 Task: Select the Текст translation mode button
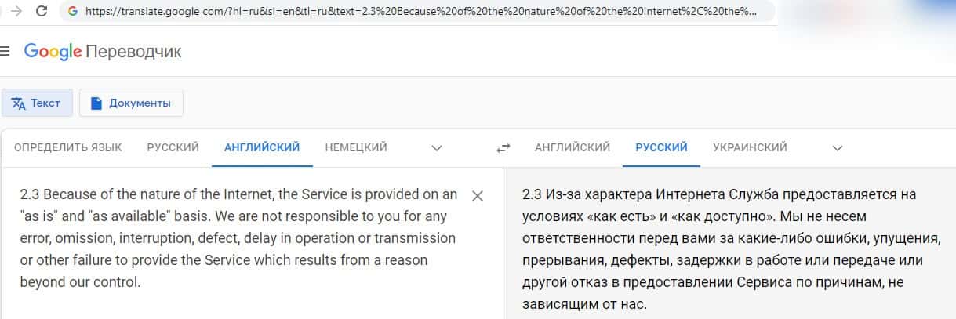click(37, 103)
